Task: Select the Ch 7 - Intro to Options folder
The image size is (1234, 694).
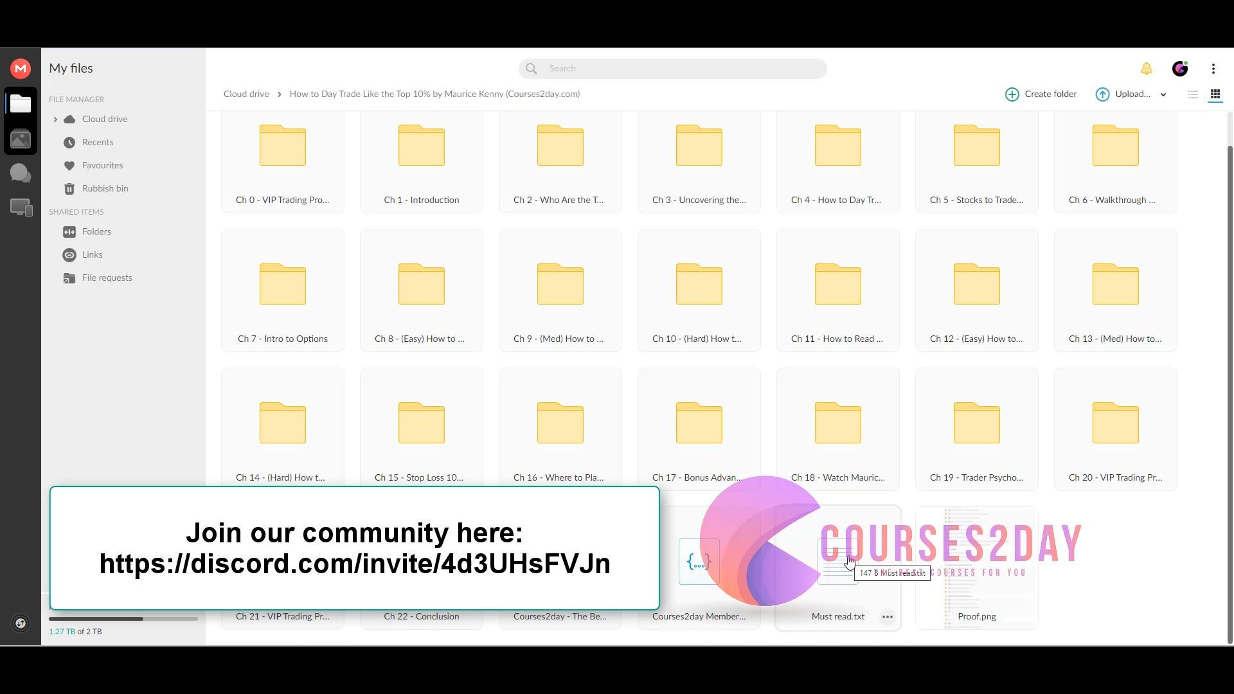Action: pyautogui.click(x=283, y=290)
